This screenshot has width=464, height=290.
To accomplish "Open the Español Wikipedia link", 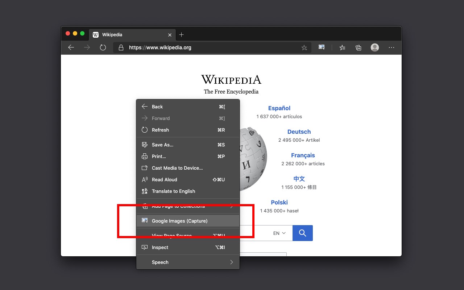I will pos(279,108).
